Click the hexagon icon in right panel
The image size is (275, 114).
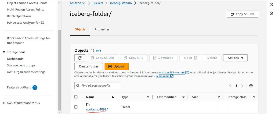[271, 13]
